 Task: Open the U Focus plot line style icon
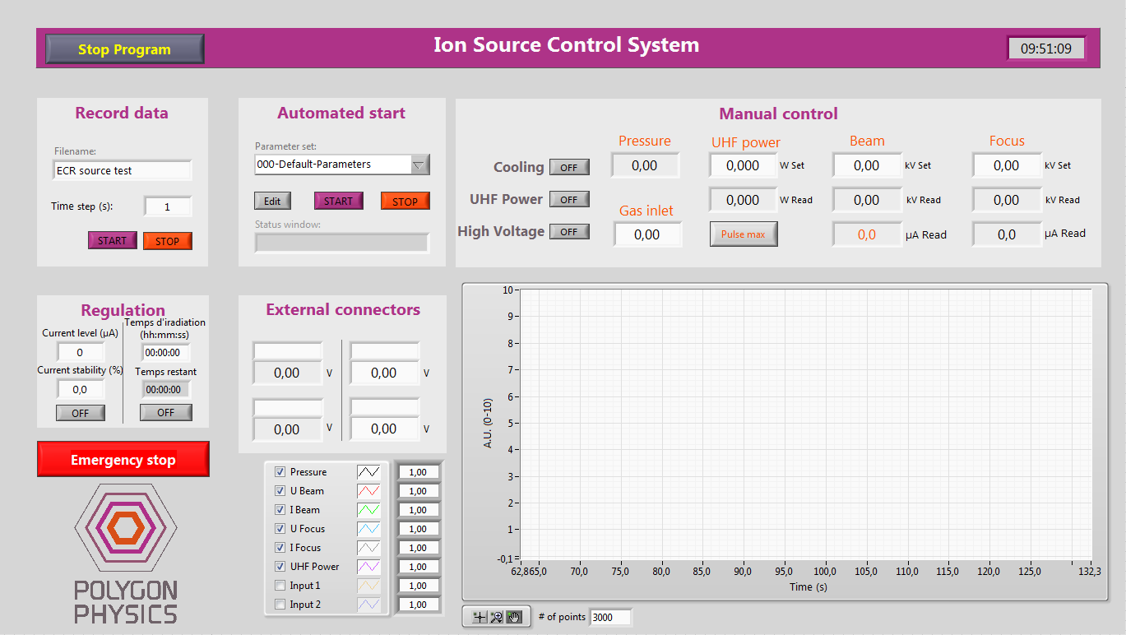[368, 529]
